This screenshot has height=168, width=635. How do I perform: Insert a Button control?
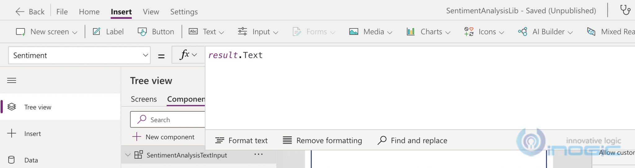coord(156,32)
